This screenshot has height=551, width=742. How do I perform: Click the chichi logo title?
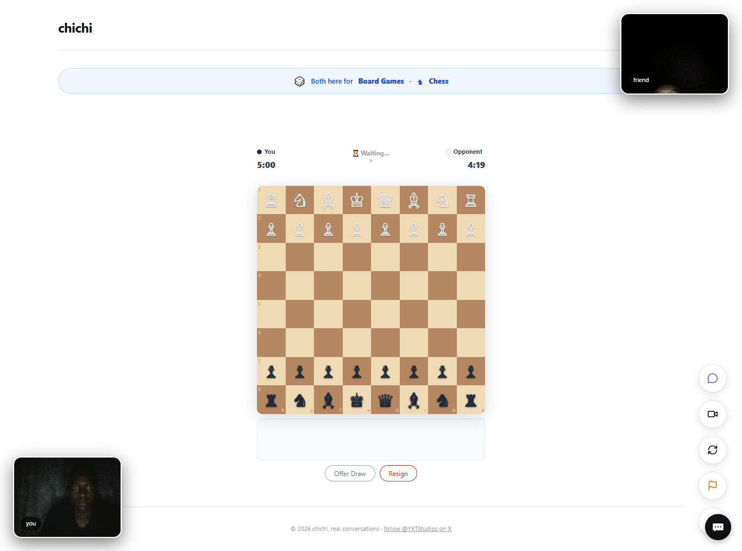pos(75,28)
